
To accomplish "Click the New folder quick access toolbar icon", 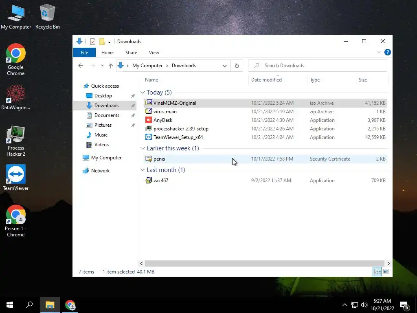I will pyautogui.click(x=102, y=42).
